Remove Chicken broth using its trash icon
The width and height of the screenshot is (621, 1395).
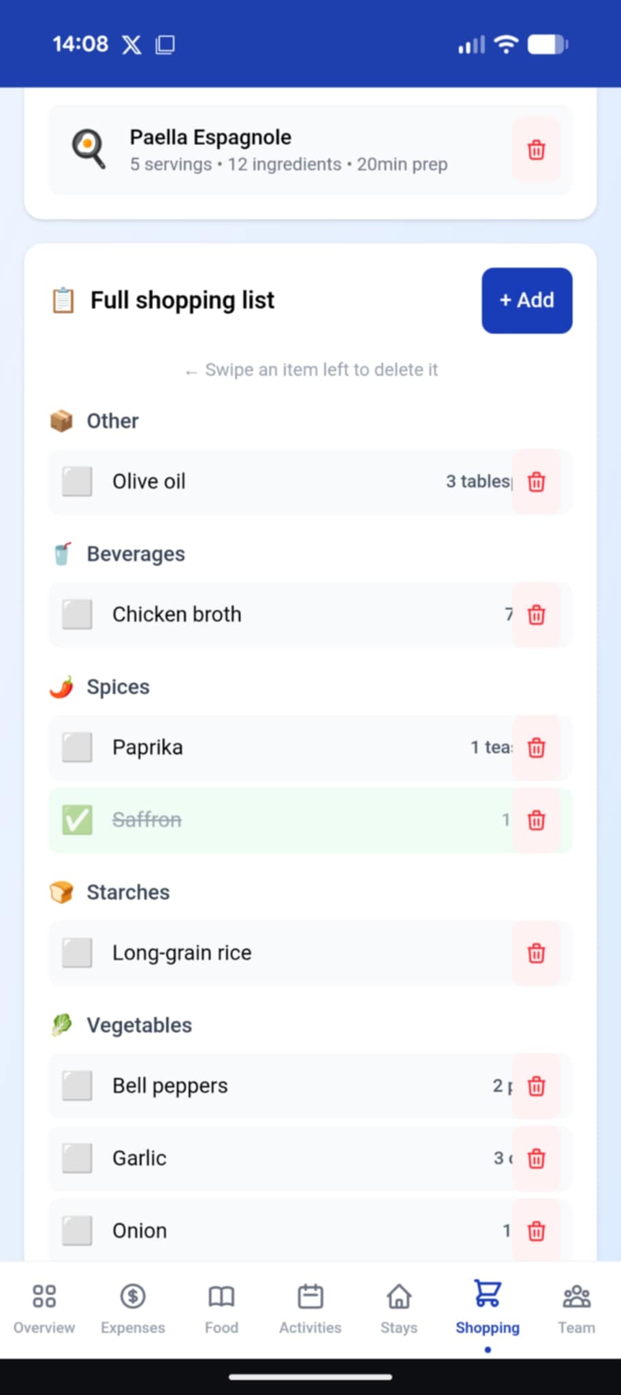pos(536,614)
